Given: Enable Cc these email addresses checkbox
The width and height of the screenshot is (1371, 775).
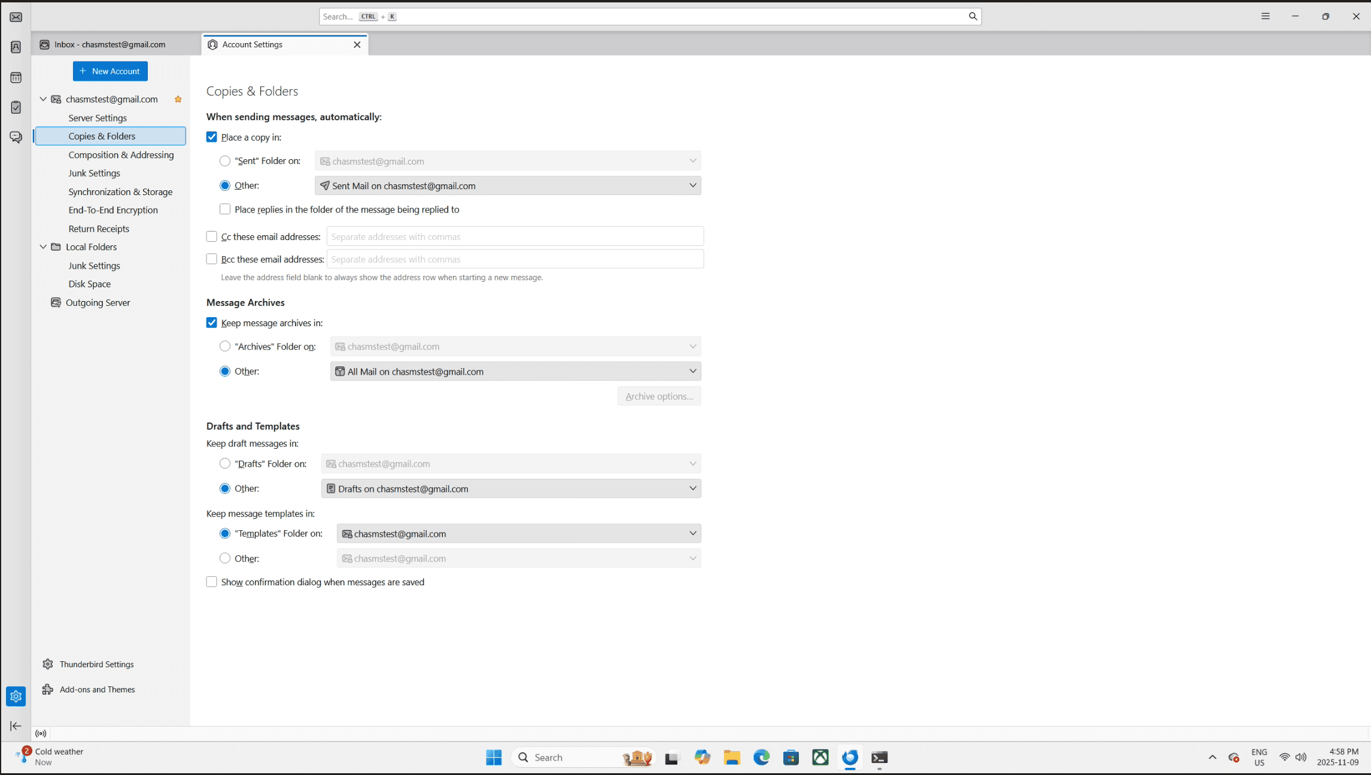Looking at the screenshot, I should [x=212, y=237].
